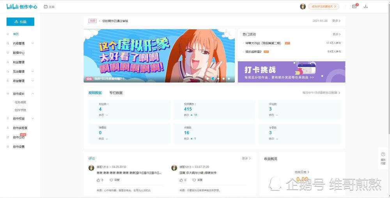390x198 pixels.
Task: Open user avatar in top bar
Action: coord(303,7)
